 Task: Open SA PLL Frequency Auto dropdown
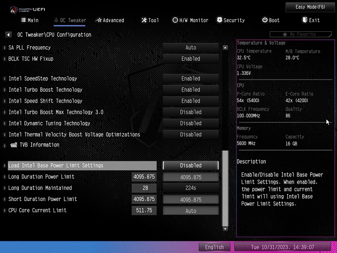pos(191,48)
